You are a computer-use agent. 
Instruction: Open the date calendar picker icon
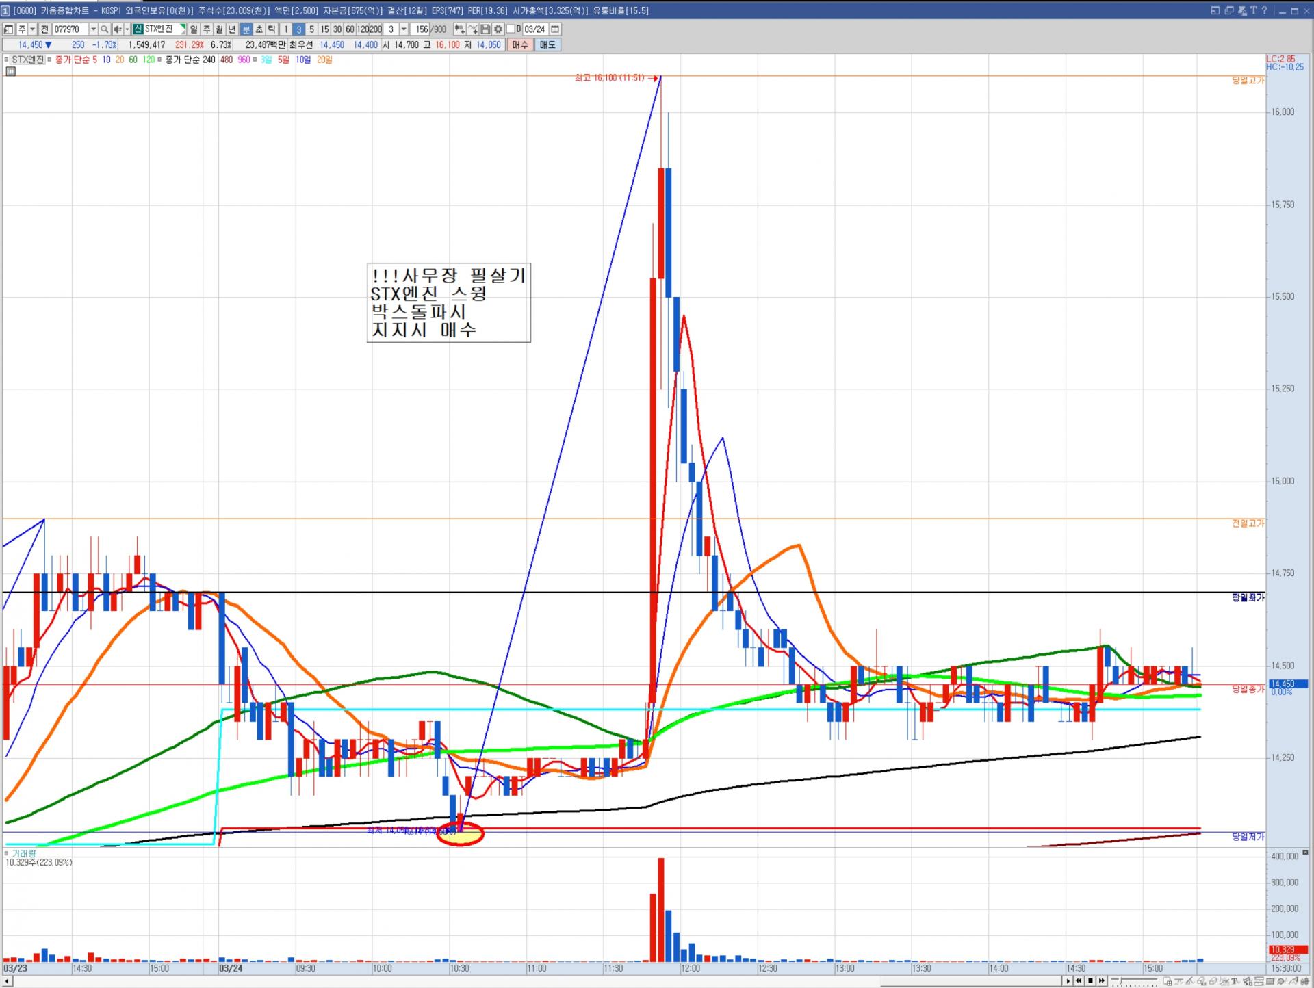click(x=555, y=29)
